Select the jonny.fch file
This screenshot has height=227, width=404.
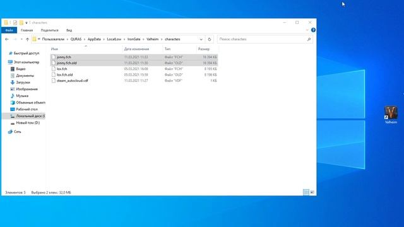tap(134, 57)
